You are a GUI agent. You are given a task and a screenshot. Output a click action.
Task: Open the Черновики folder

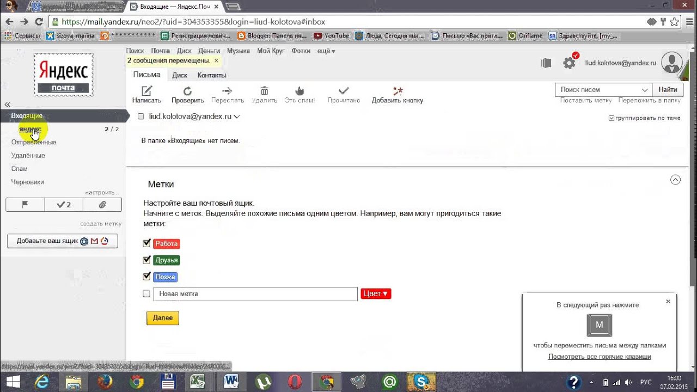(x=28, y=182)
